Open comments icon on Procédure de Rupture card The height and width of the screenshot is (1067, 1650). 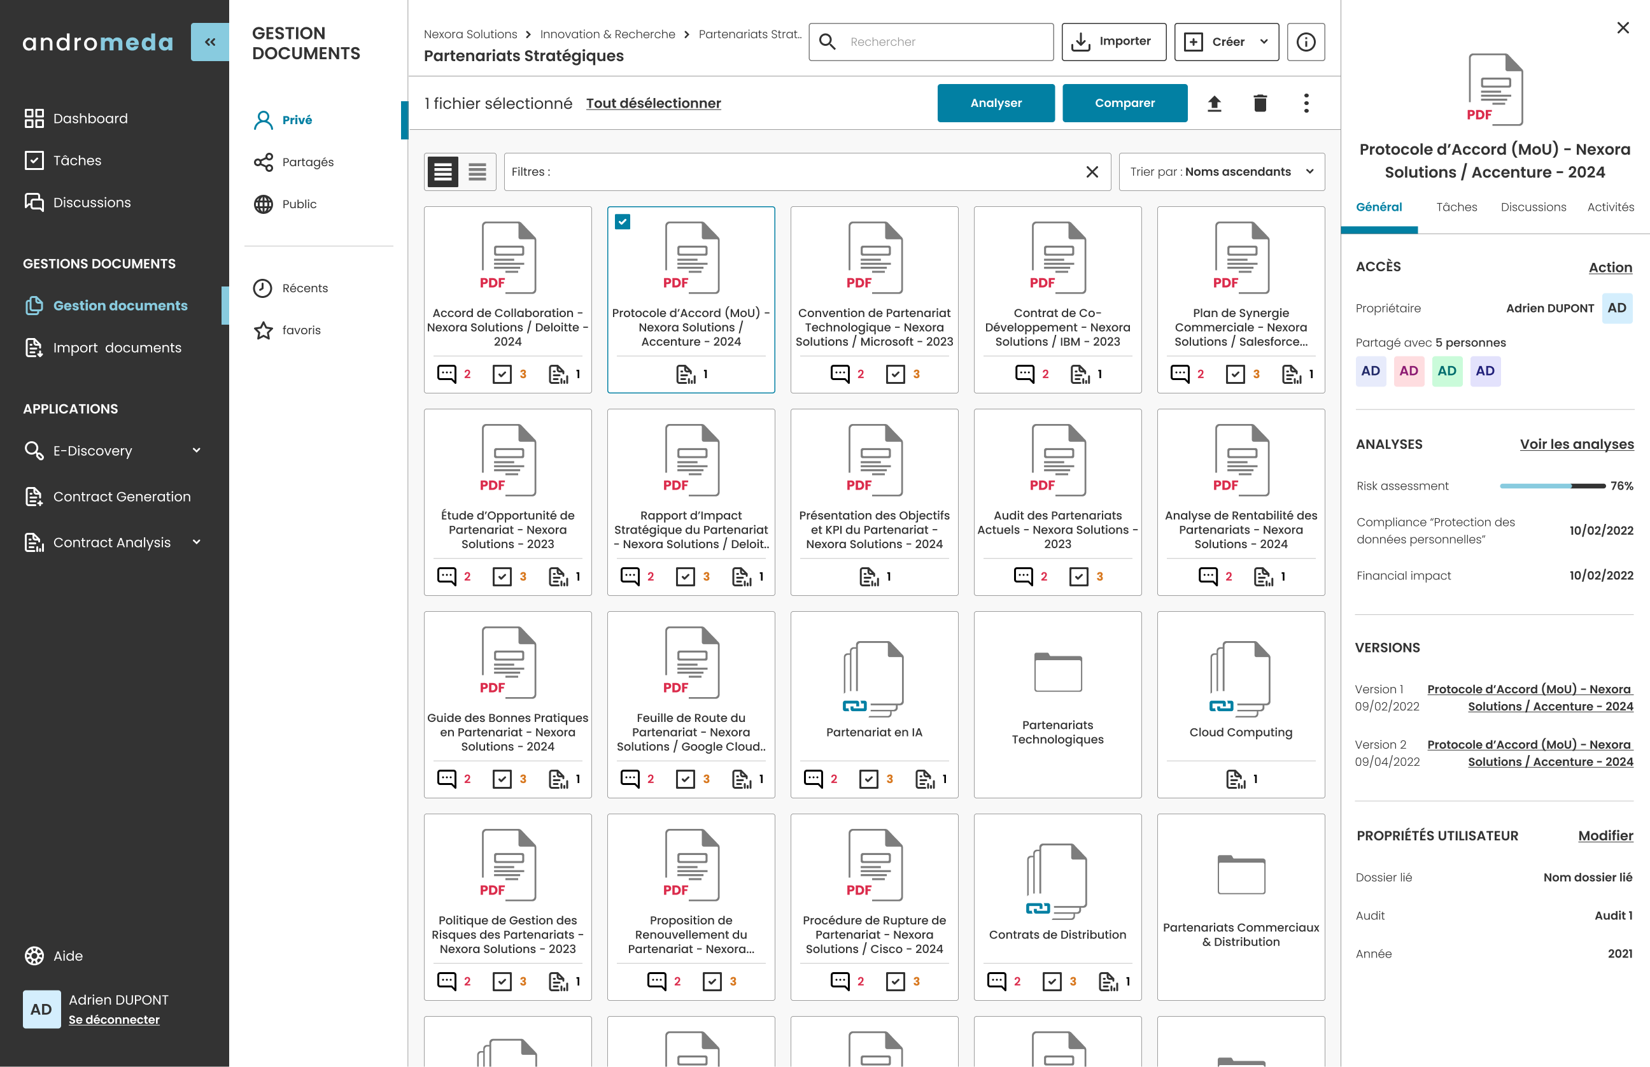840,981
